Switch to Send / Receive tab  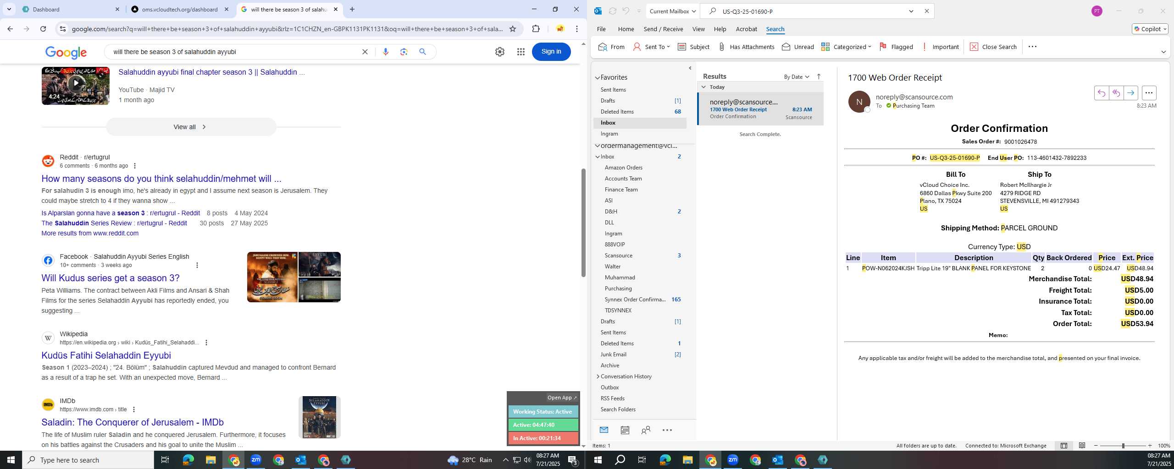[x=663, y=29]
